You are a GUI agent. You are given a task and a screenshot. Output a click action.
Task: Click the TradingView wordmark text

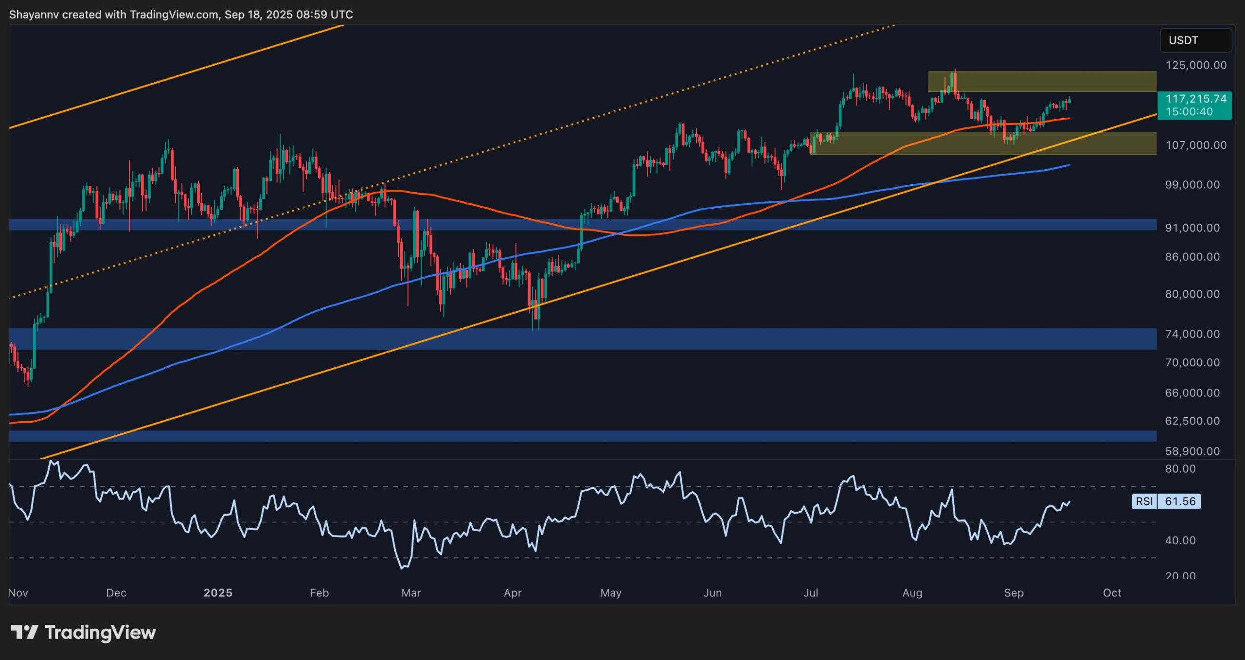coord(100,632)
